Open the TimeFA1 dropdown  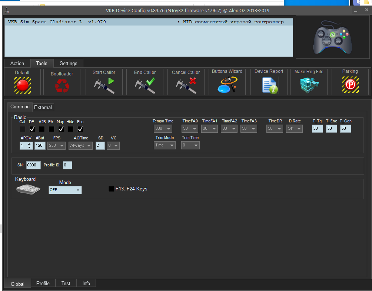[209, 129]
